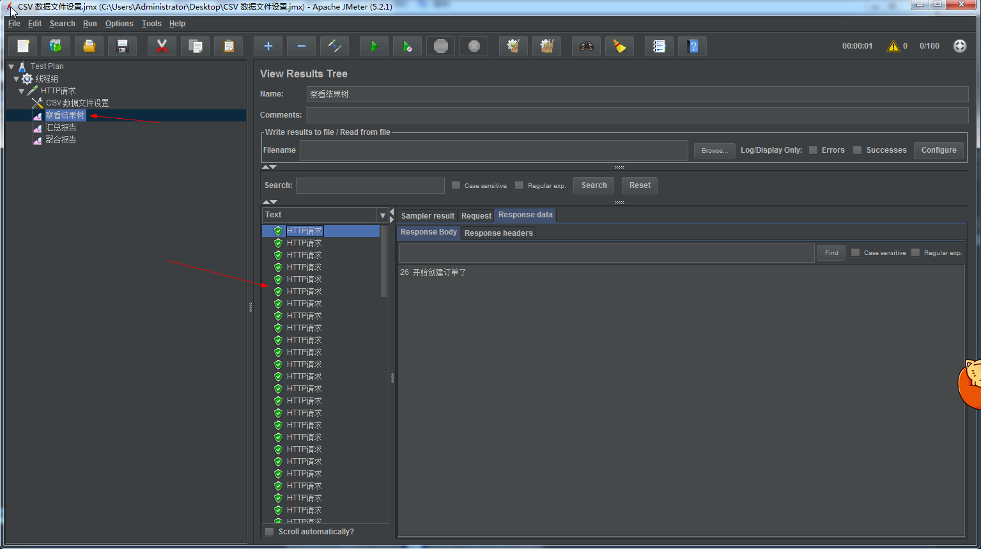981x549 pixels.
Task: Collapse the Test Plan tree node
Action: coord(12,66)
